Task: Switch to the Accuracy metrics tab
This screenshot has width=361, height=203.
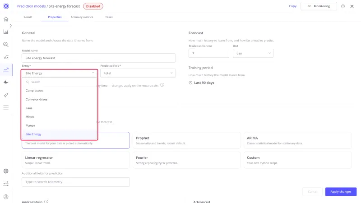Action: 82,17
